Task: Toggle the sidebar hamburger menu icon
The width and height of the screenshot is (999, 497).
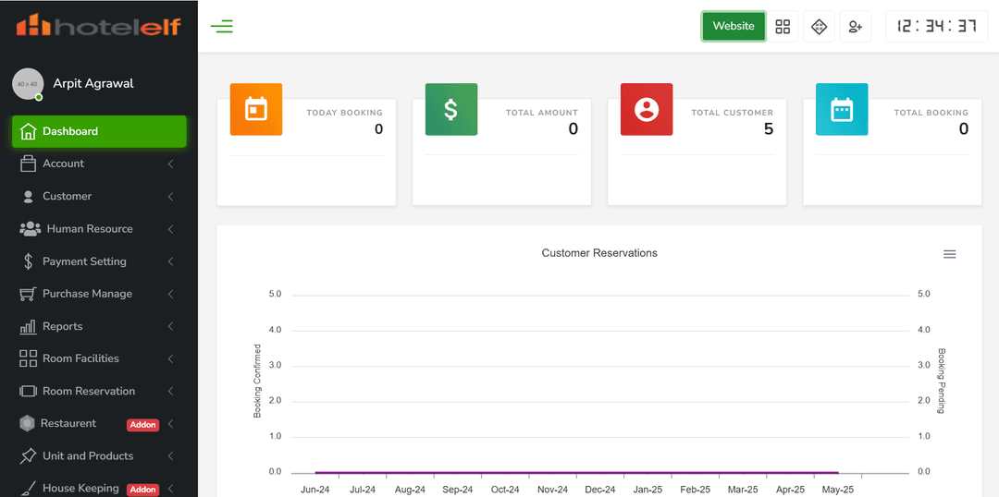Action: pos(222,26)
